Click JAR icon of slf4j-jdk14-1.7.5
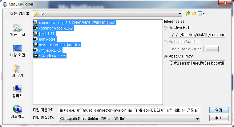This screenshot has height=127, width=234. (x=35, y=56)
